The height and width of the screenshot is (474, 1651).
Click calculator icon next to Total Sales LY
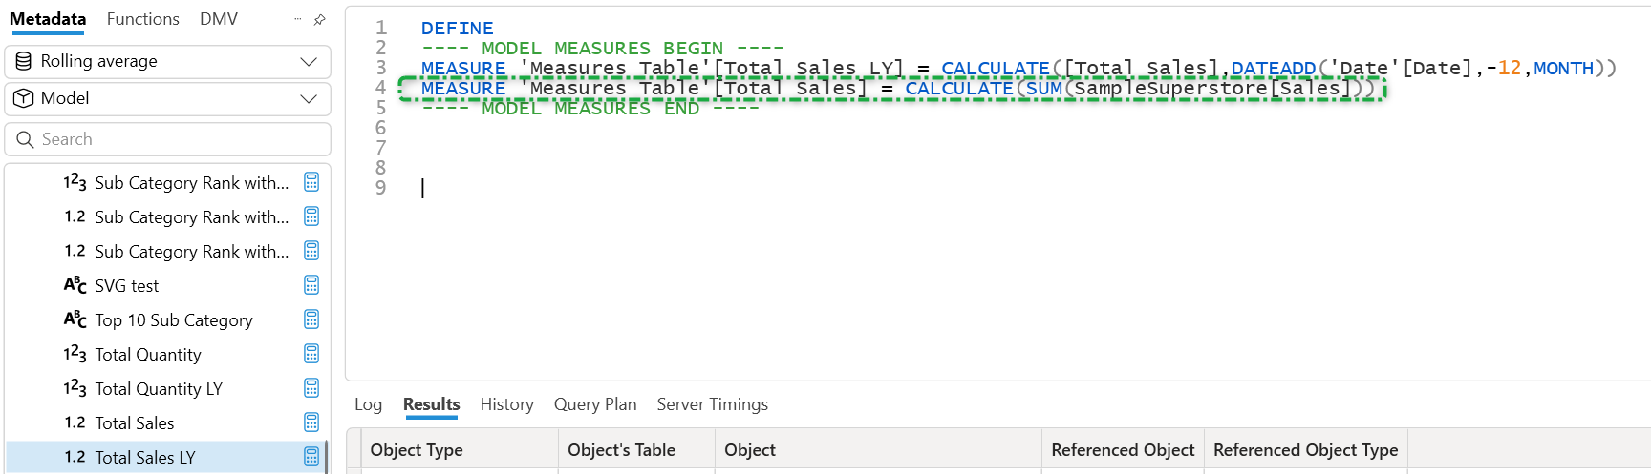click(311, 457)
